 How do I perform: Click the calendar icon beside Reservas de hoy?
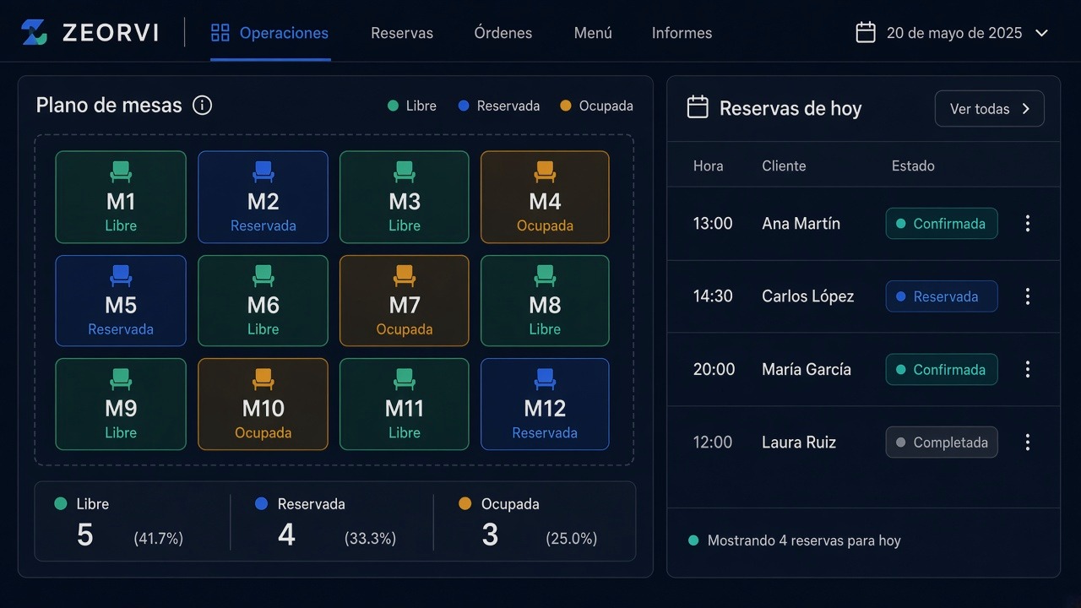tap(698, 107)
